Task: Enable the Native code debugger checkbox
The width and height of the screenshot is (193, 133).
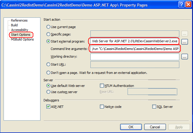Action: coord(102,107)
